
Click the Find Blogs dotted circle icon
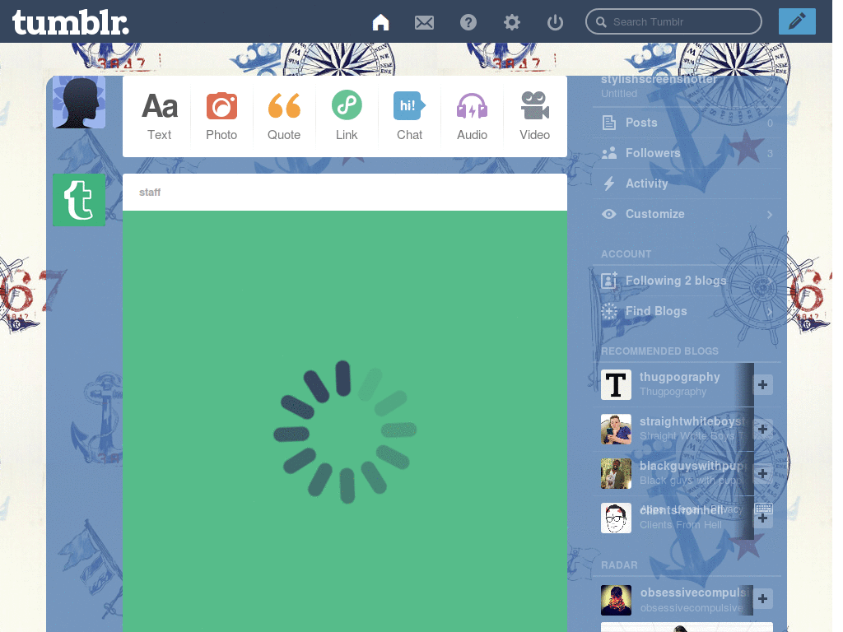click(x=609, y=311)
